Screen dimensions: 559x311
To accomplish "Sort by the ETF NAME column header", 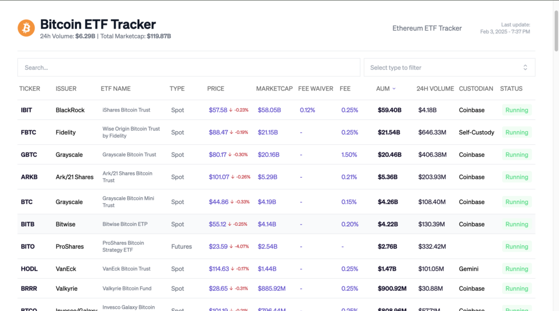I will pyautogui.click(x=116, y=89).
